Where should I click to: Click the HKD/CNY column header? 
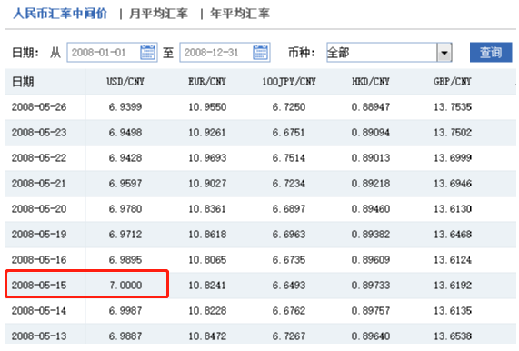(371, 82)
